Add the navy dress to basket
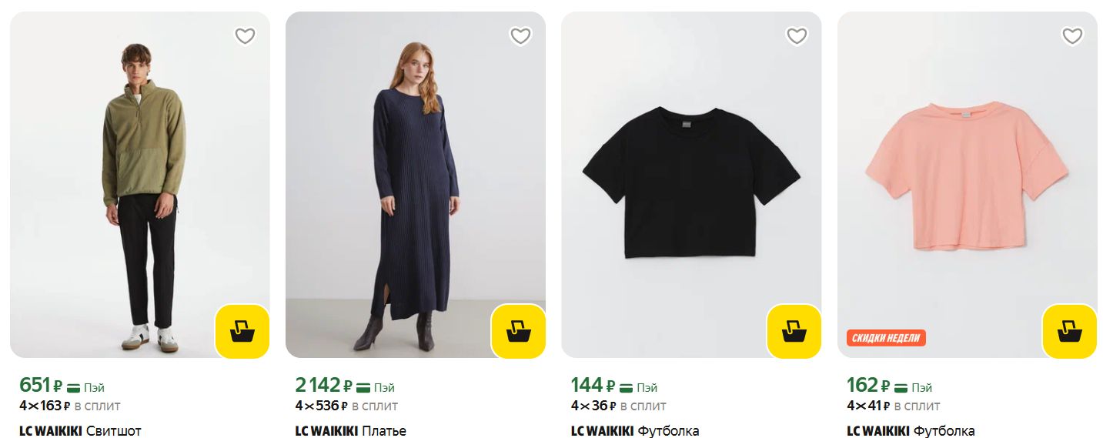This screenshot has width=1103, height=438. pos(518,332)
